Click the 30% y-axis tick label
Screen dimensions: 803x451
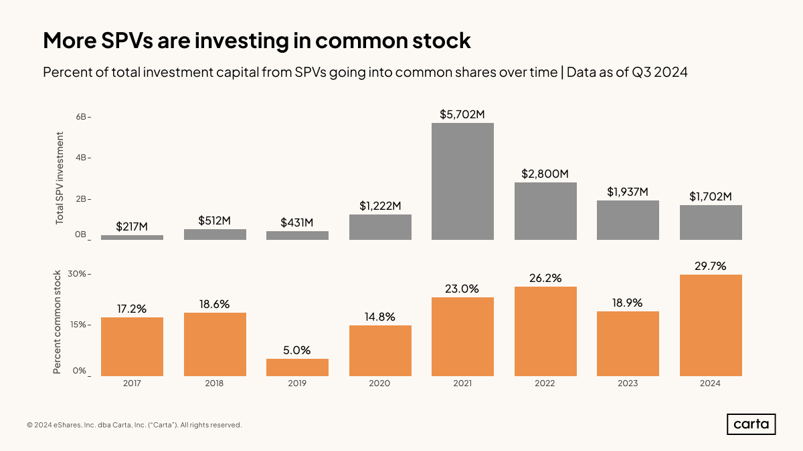79,274
